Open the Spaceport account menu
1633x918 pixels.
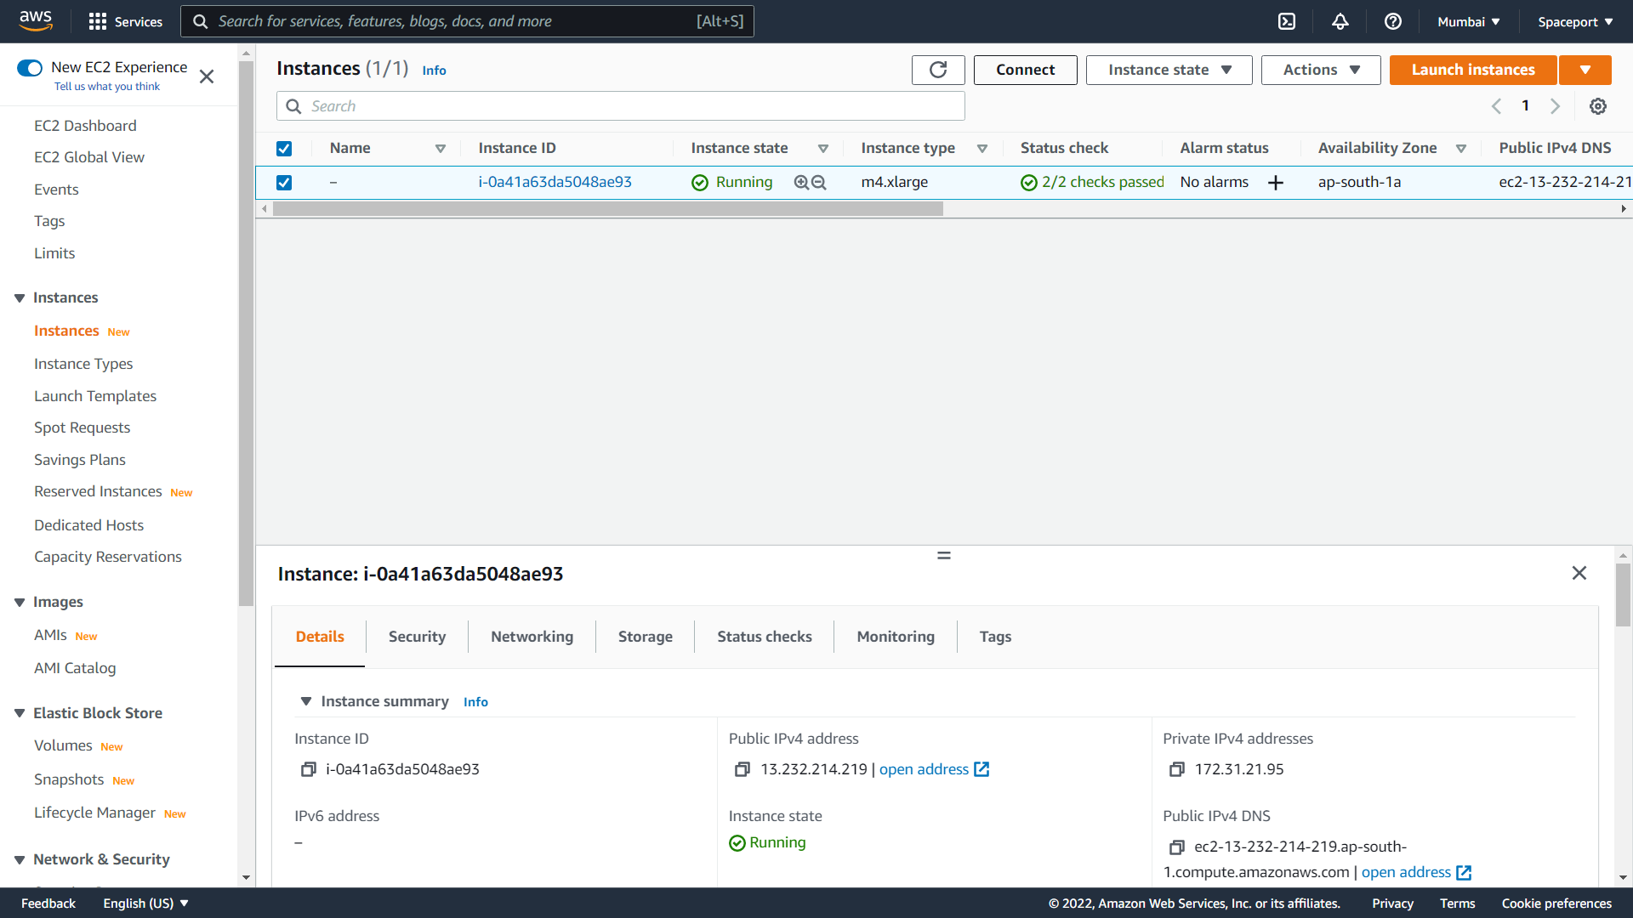1575,21
